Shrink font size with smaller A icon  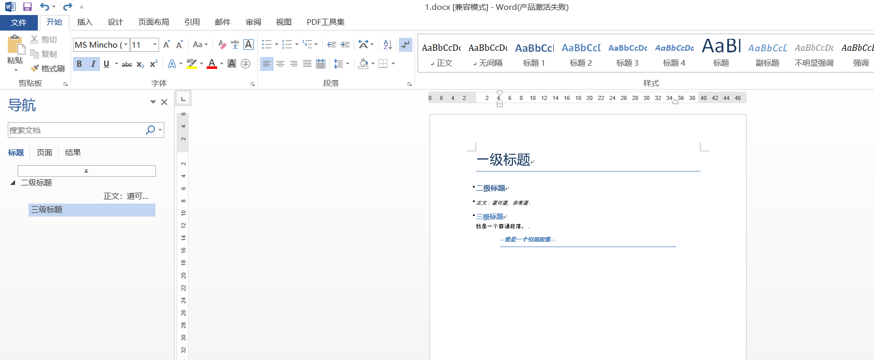point(179,45)
